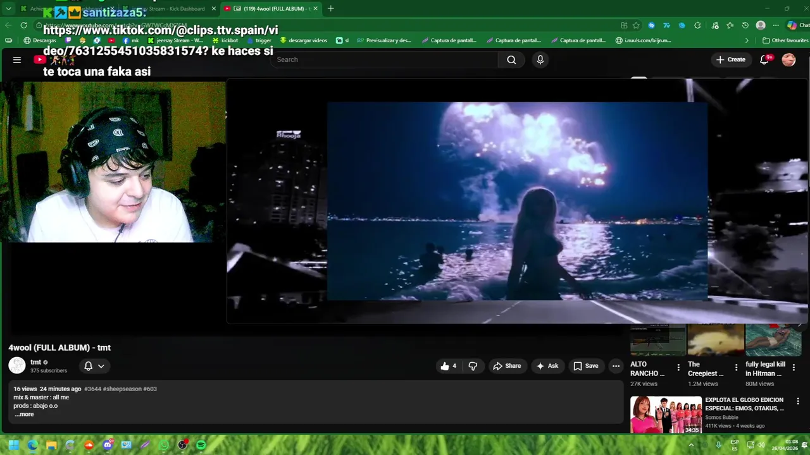The image size is (810, 455).
Task: Bookmark page using address bar star icon
Action: point(636,25)
